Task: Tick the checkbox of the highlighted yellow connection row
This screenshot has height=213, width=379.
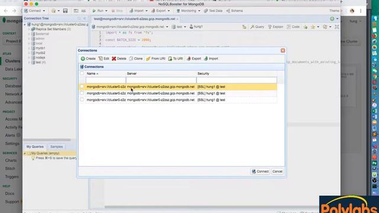Action: (82, 86)
